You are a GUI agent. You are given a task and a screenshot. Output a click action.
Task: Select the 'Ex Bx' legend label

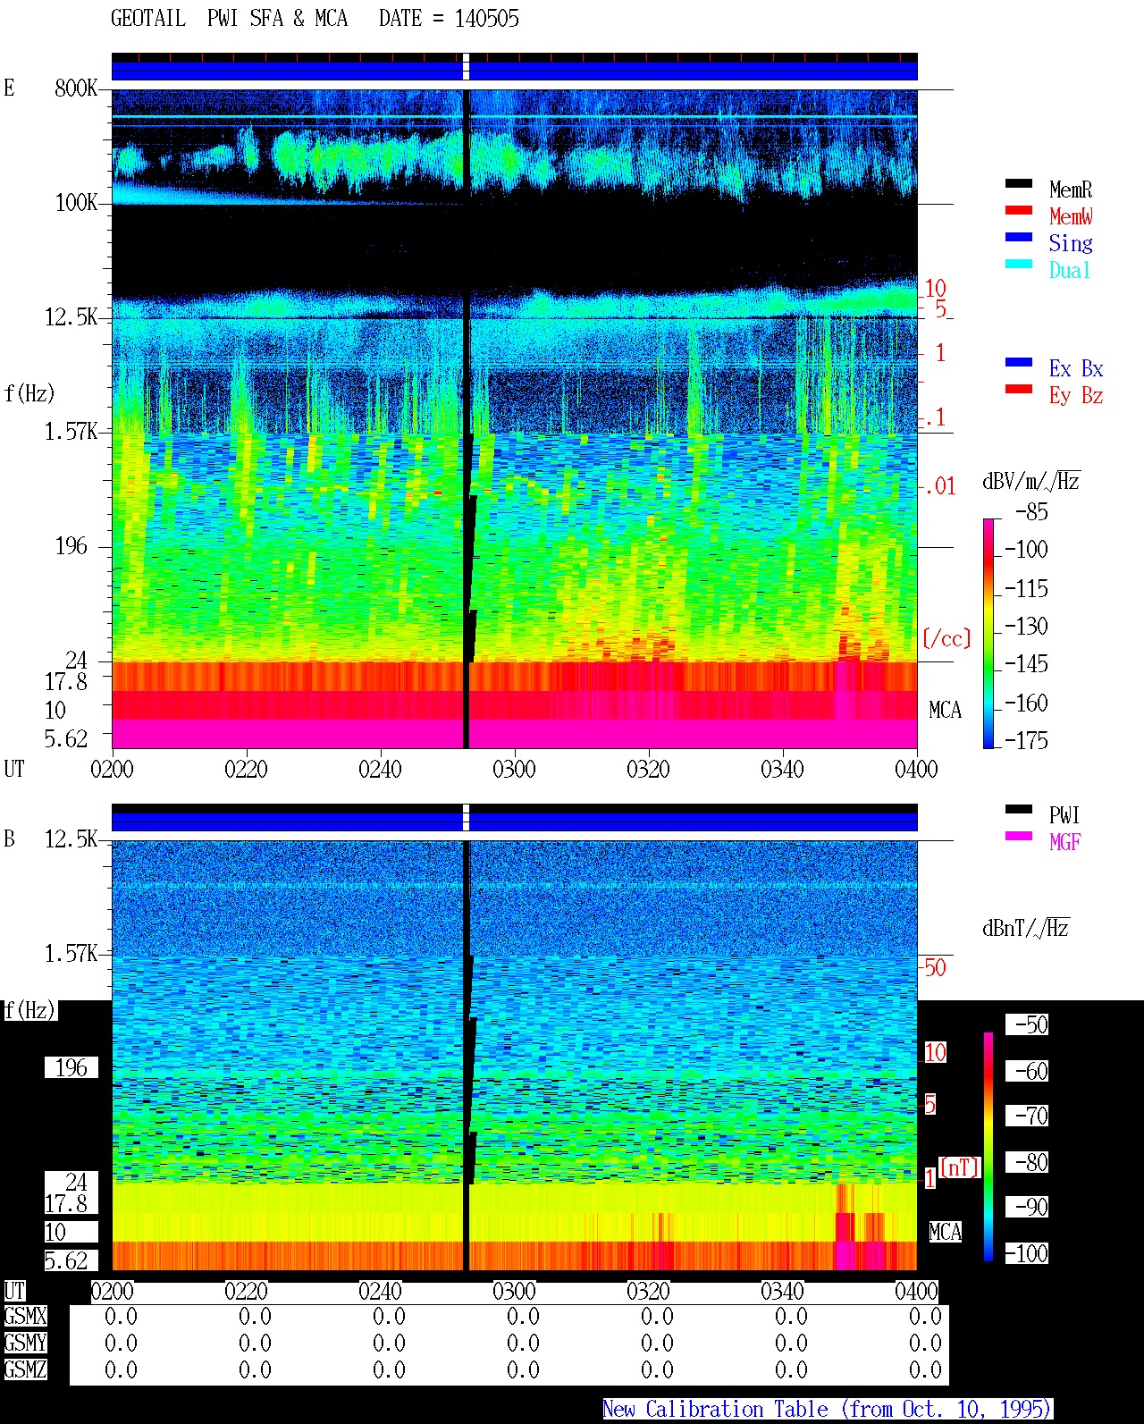coord(1076,368)
